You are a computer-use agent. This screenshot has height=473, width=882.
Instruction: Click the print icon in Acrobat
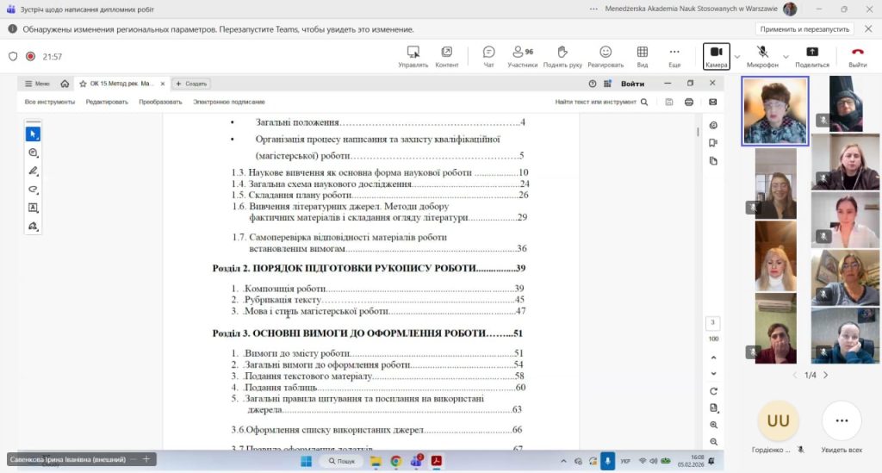pyautogui.click(x=689, y=102)
